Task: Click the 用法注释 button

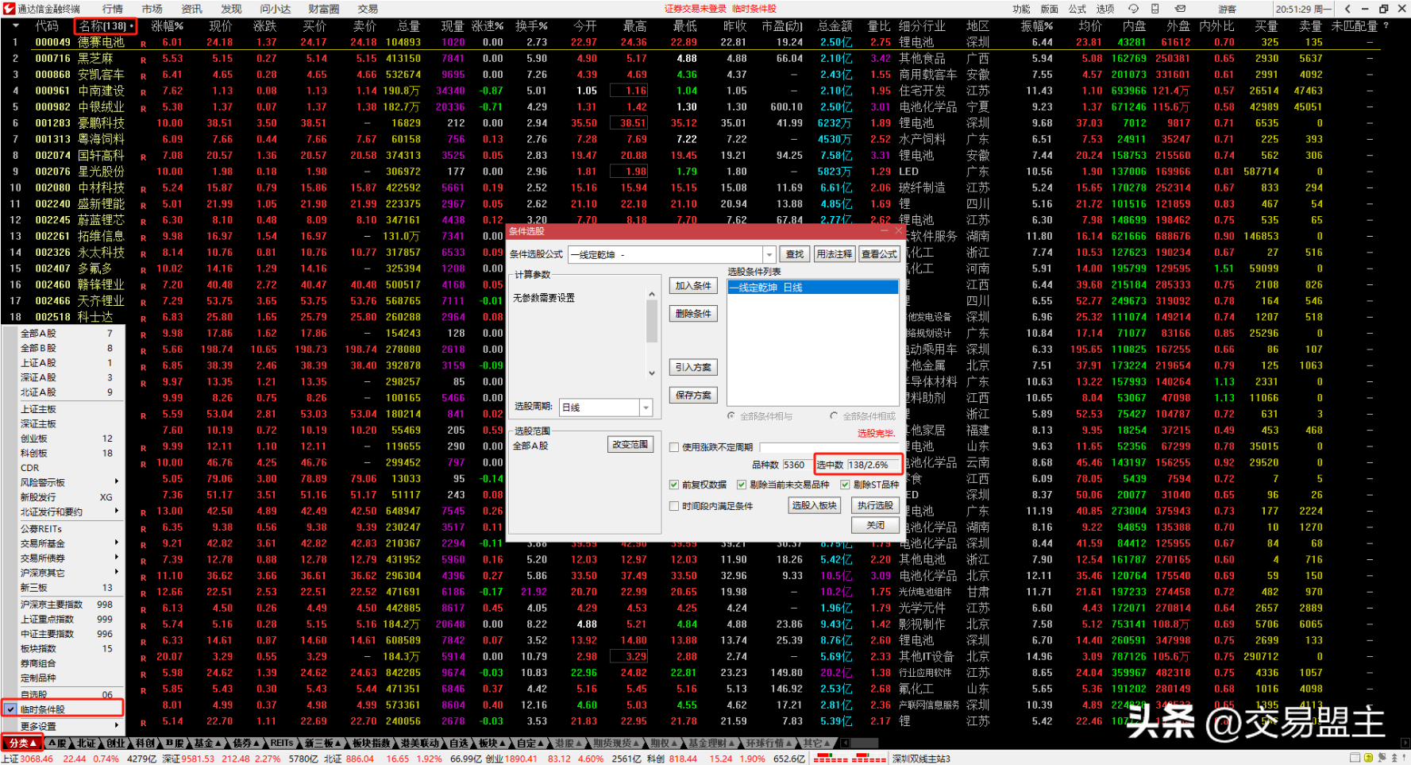Action: pos(834,254)
